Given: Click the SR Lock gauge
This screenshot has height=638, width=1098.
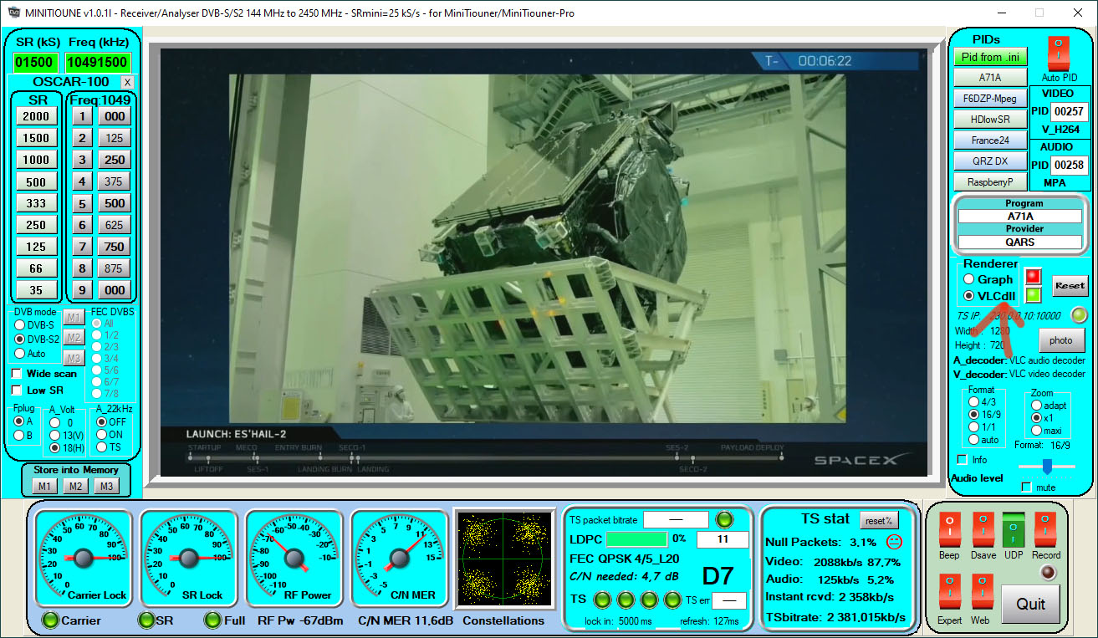Looking at the screenshot, I should pyautogui.click(x=189, y=557).
